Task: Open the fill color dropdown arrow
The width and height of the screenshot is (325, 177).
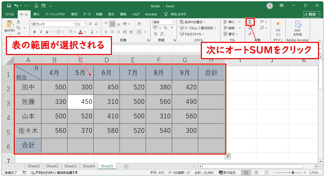Action: tap(75, 32)
